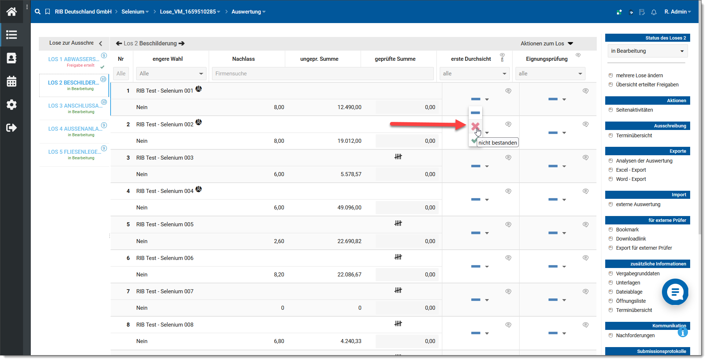Click the home icon in sidebar

[x=11, y=12]
